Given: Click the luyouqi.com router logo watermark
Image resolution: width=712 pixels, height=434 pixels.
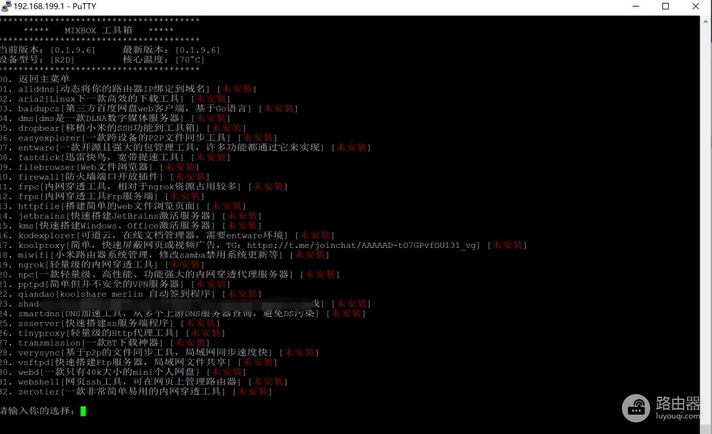Looking at the screenshot, I should pos(660,408).
